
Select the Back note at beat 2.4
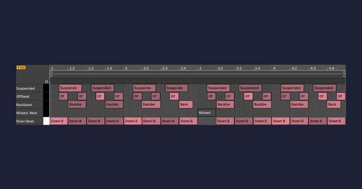point(186,104)
